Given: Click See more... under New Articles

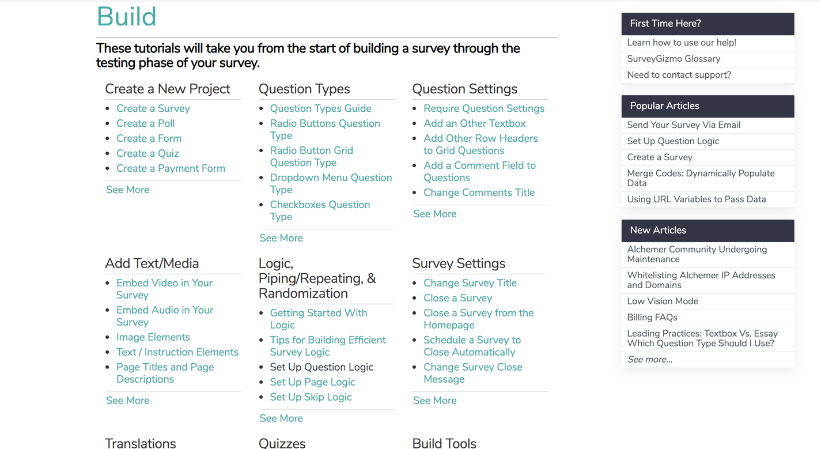Looking at the screenshot, I should tap(649, 360).
